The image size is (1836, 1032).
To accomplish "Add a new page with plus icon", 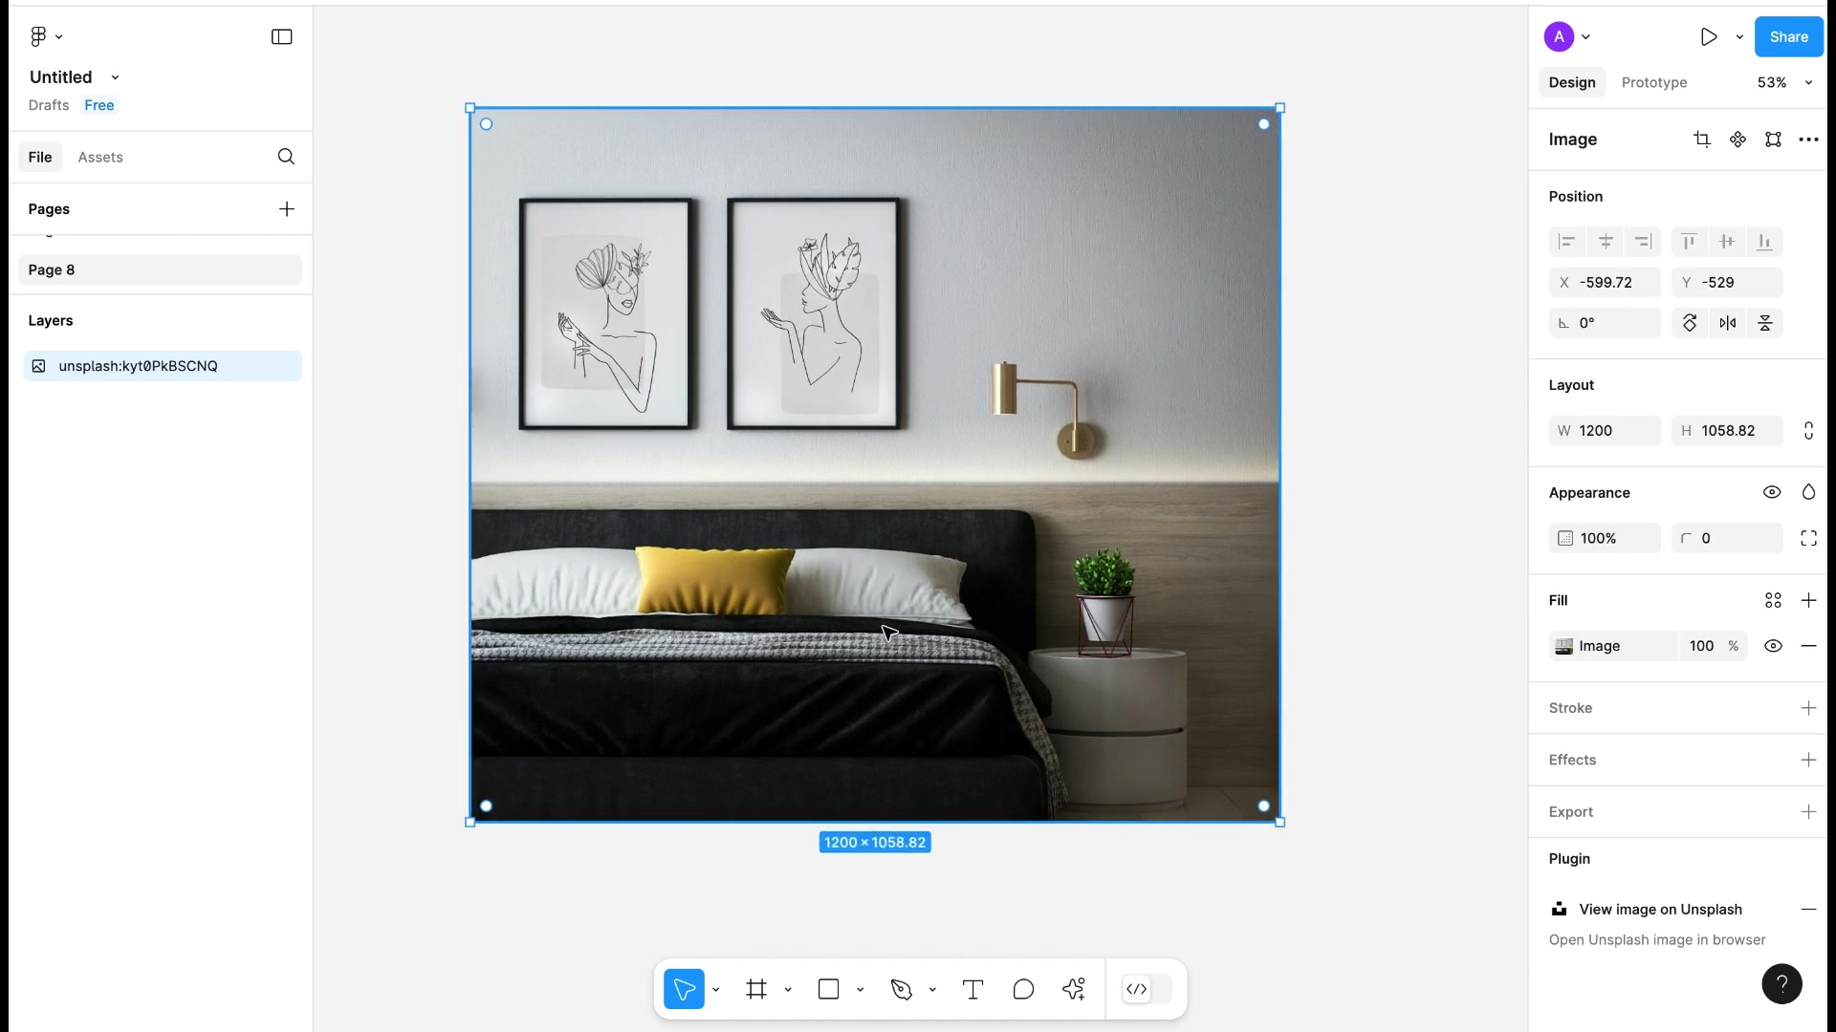I will [x=286, y=209].
